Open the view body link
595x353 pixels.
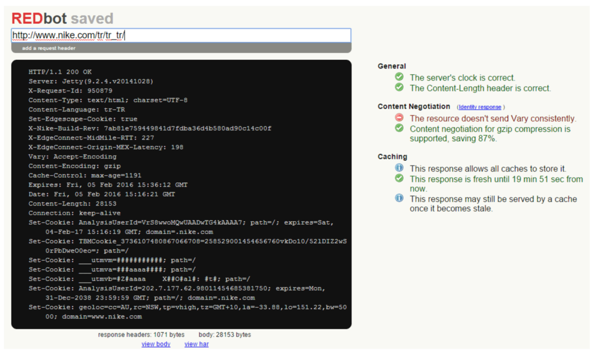(x=156, y=344)
